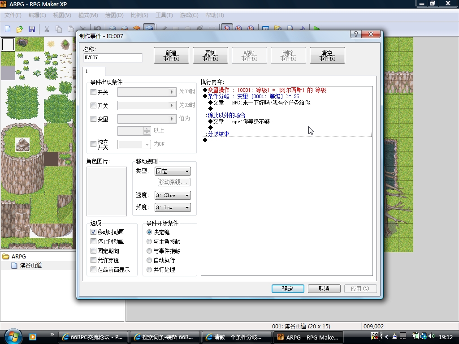Save the project using the floppy icon
The image size is (459, 344).
(x=32, y=29)
